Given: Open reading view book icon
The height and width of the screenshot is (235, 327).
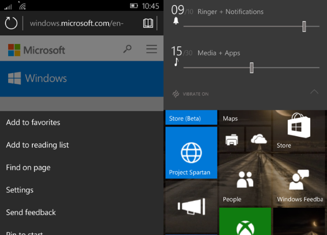Looking at the screenshot, I should 148,23.
